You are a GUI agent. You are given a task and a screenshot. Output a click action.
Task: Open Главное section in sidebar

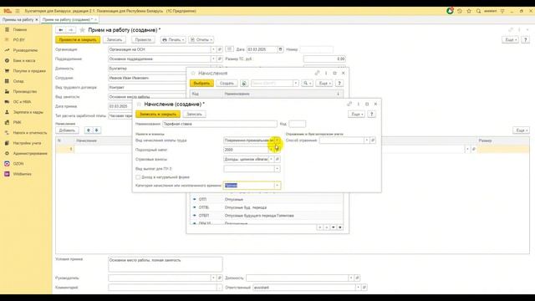point(20,30)
